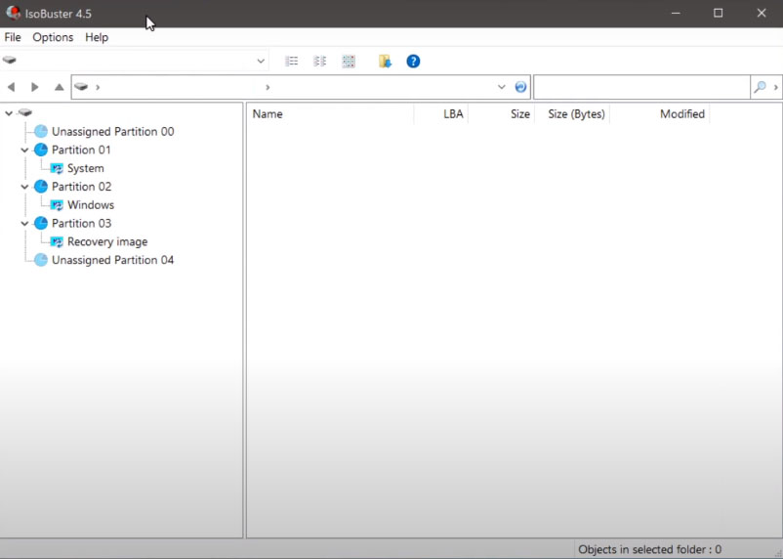Collapse the Partition 01 tree node

coord(25,150)
